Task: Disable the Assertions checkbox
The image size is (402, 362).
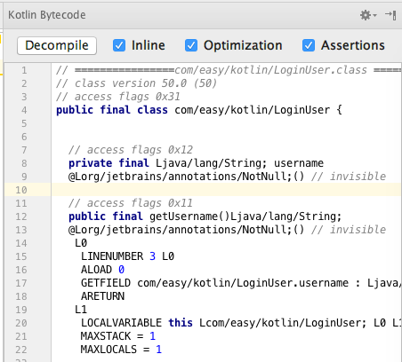Action: [309, 45]
